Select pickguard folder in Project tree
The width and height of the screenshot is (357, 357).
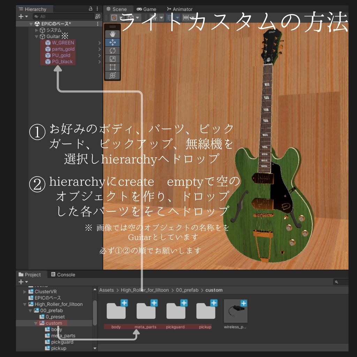click(x=59, y=342)
